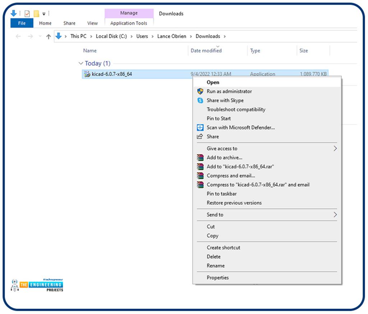Screen dimensions: 368x314
Task: Collapse the Today (1) group
Action: (81, 63)
